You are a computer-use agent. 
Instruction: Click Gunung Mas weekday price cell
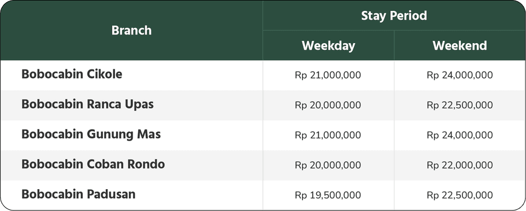pos(328,136)
